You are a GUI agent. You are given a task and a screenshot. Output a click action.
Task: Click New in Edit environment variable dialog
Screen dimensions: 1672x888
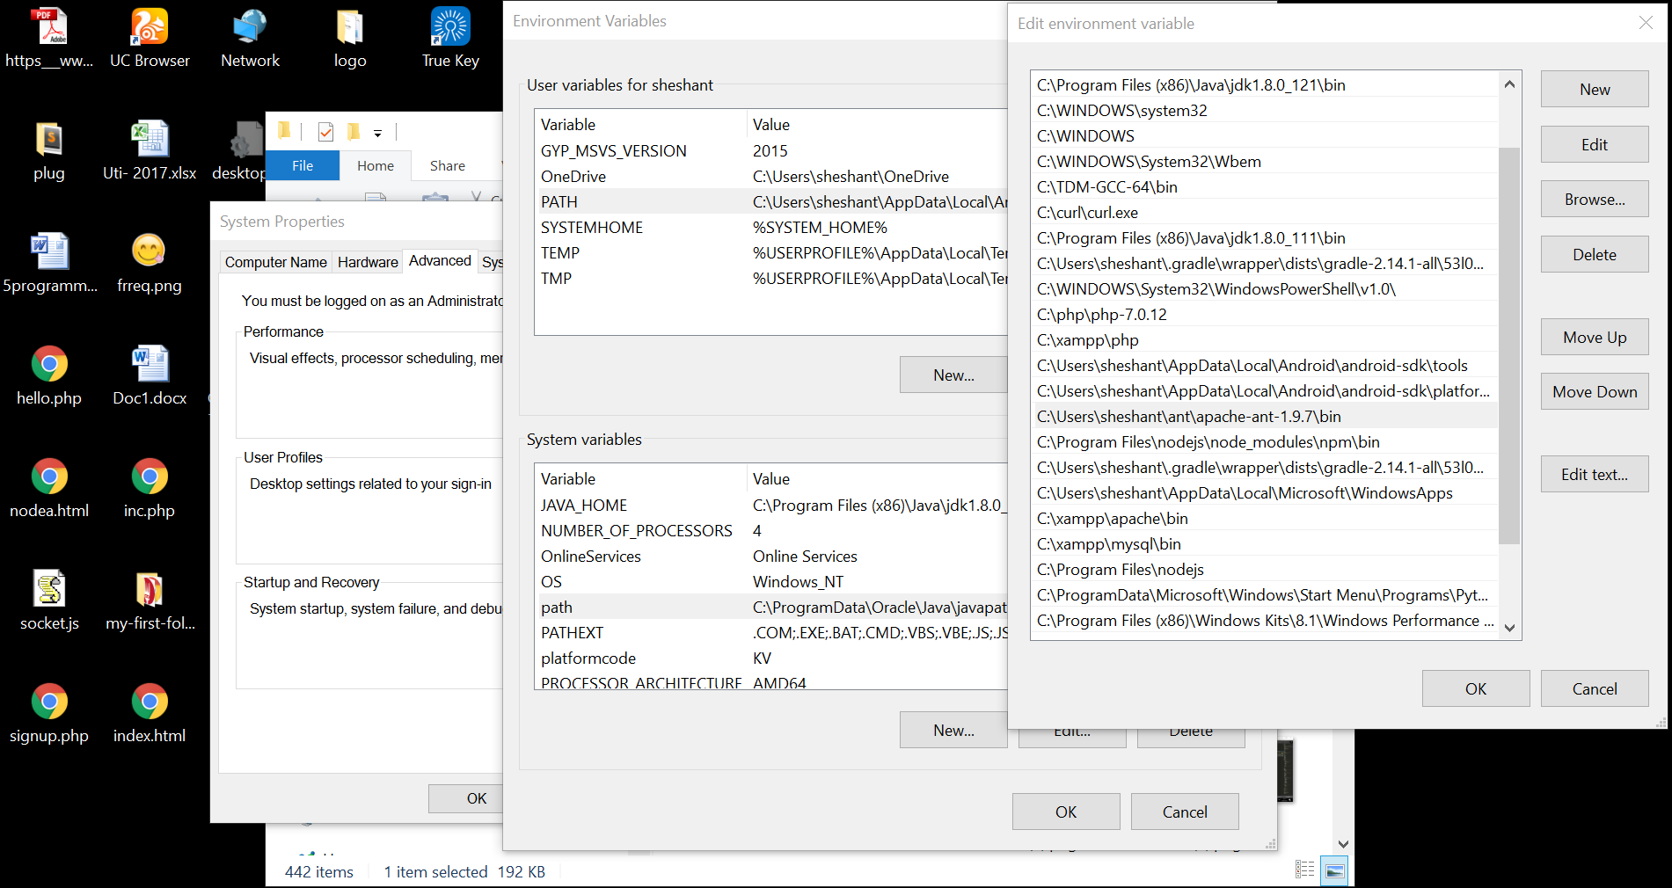1595,89
